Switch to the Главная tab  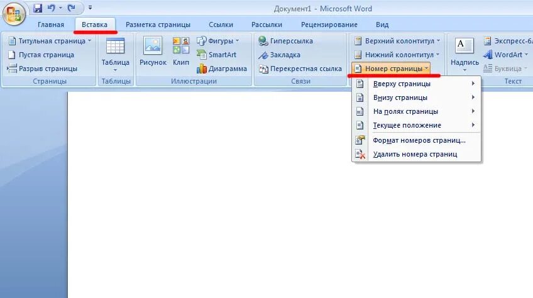point(51,25)
